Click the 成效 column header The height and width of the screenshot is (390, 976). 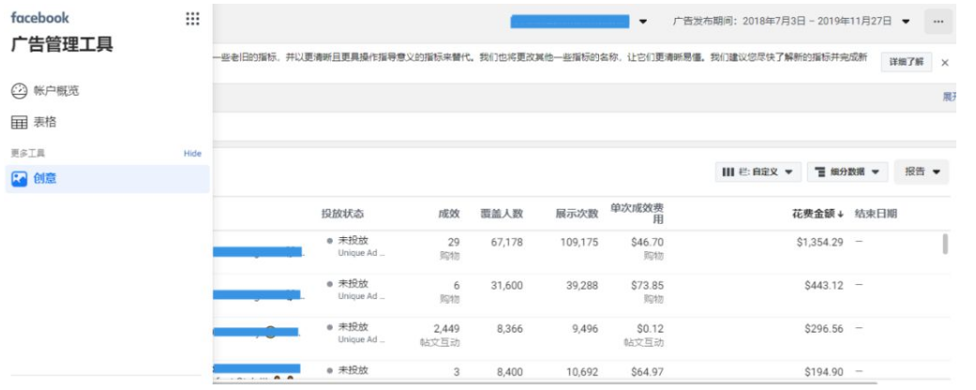449,214
